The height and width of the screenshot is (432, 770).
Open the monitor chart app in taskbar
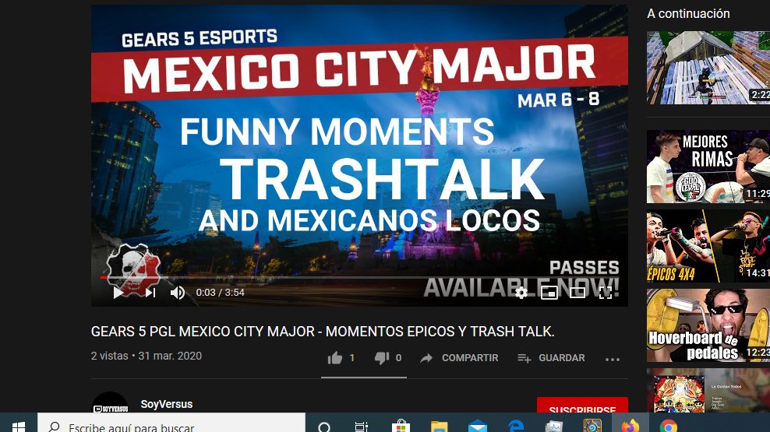pyautogui.click(x=554, y=427)
